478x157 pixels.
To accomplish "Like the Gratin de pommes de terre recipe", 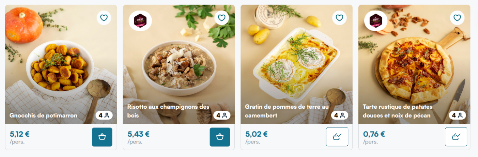I will (340, 18).
